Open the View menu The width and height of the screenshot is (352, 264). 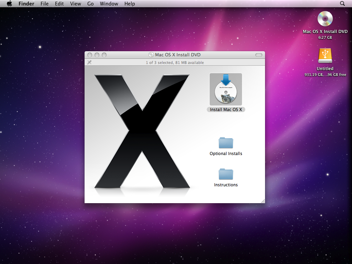pos(75,3)
